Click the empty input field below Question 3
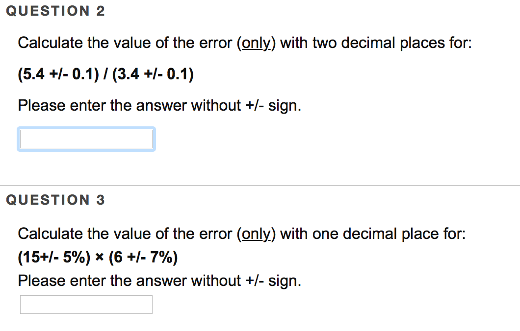Image resolution: width=520 pixels, height=331 pixels. point(86,305)
